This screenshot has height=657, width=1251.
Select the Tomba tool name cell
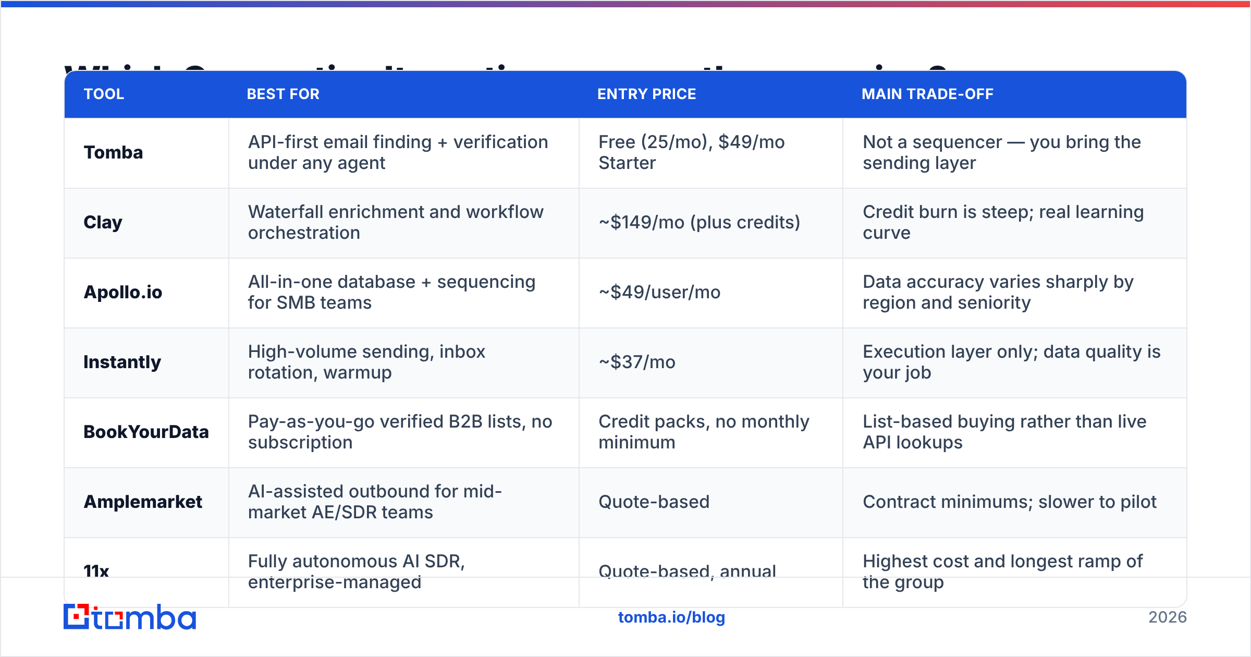(x=146, y=153)
